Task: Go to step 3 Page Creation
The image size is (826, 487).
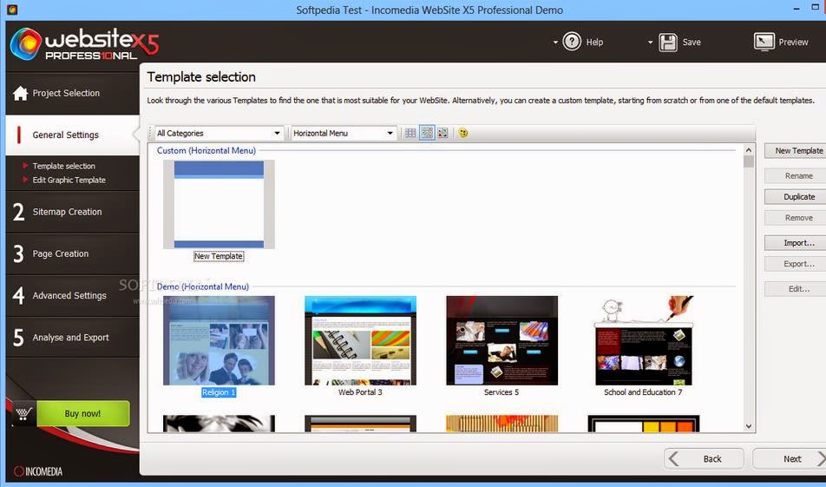Action: [73, 253]
